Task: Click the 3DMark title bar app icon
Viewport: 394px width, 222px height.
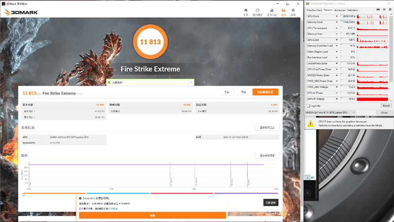Action: click(3, 4)
